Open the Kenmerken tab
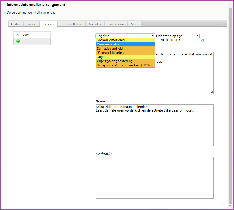The image size is (234, 210). coord(95,24)
